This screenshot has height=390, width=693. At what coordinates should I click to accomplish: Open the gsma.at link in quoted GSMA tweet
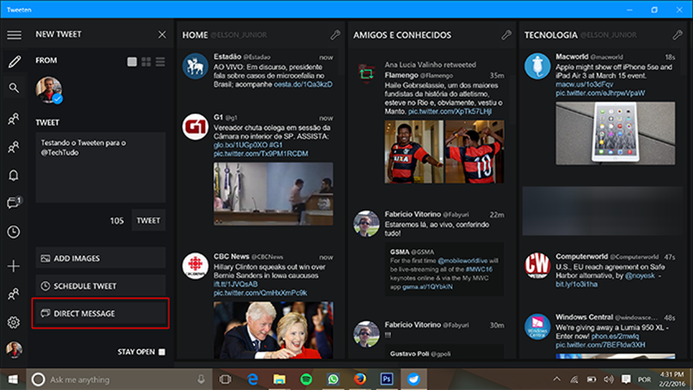[x=427, y=287]
